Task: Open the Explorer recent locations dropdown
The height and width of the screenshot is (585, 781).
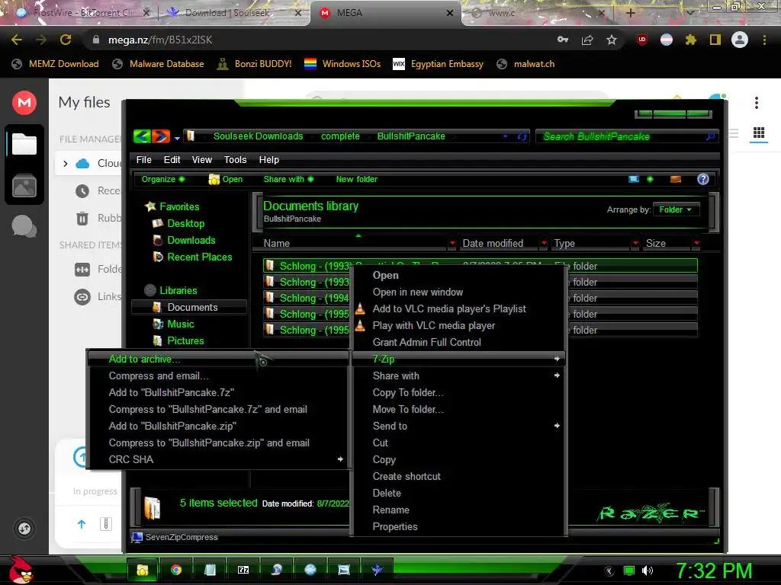Action: (177, 137)
